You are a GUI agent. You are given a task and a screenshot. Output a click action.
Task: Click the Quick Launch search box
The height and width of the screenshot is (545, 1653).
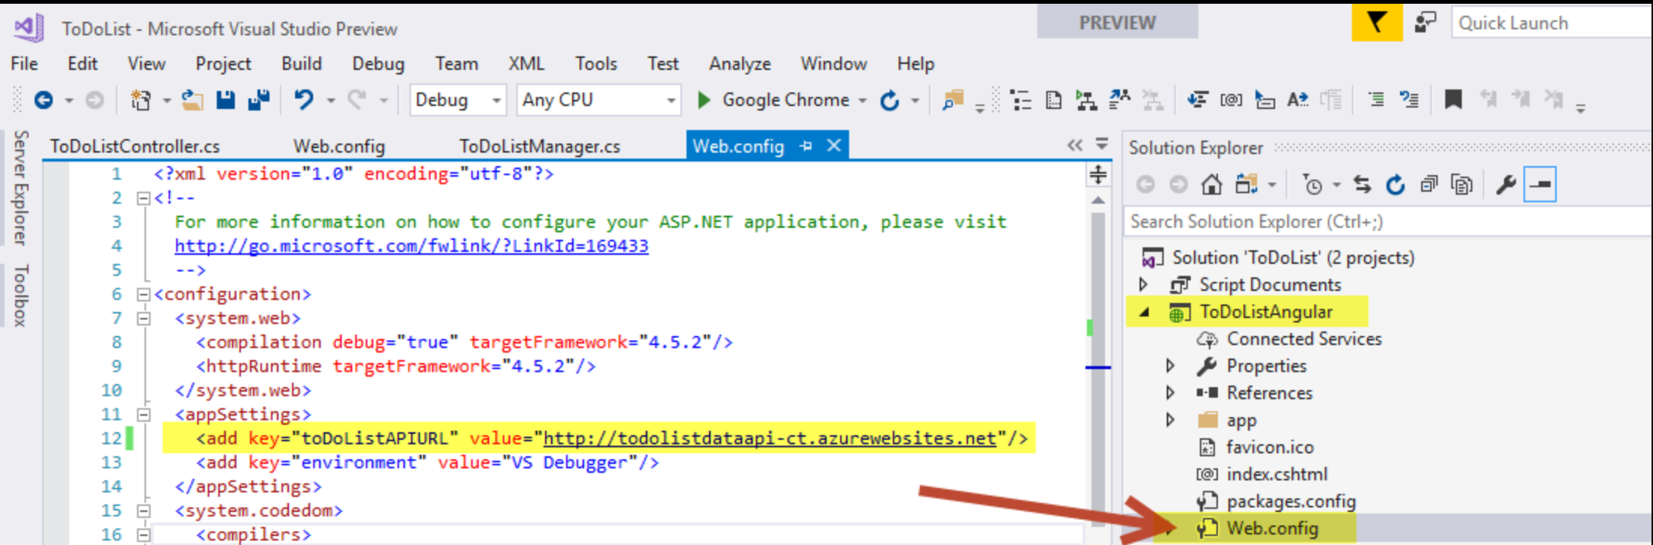pos(1551,23)
